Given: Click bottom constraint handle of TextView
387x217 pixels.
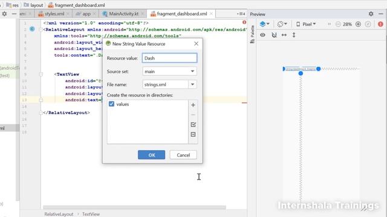Looking at the screenshot, I should point(301,74).
